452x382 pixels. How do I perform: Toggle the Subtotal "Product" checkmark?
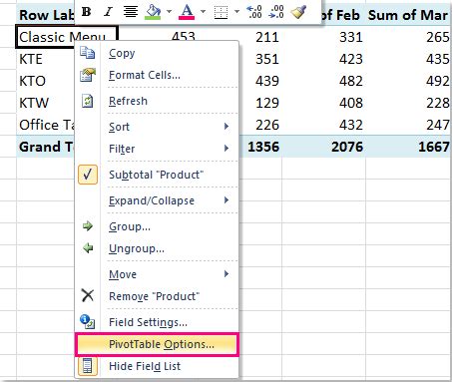(x=88, y=175)
